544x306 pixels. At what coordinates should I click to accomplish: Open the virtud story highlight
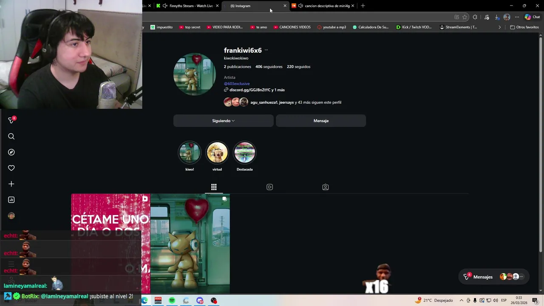[217, 153]
